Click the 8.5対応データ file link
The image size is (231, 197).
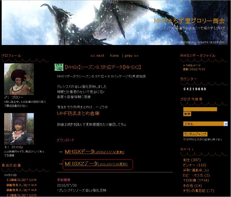pyautogui.click(x=192, y=65)
